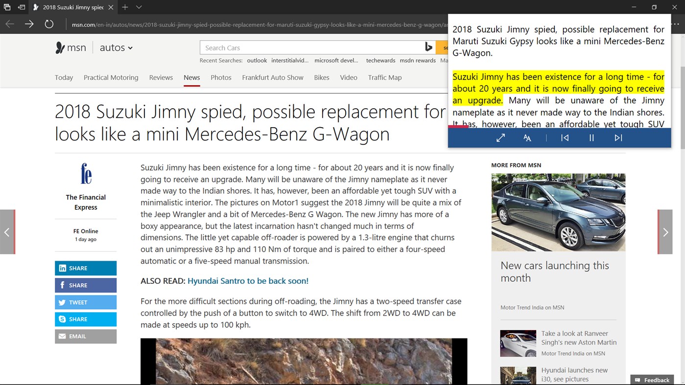Open the grey sedan car thumbnail
The height and width of the screenshot is (385, 685).
558,212
